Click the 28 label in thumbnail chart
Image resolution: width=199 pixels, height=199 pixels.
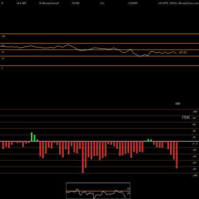pos(128,193)
